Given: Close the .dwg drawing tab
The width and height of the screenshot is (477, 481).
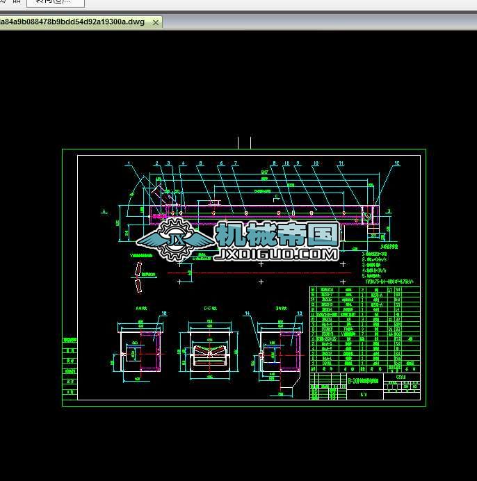Looking at the screenshot, I should tap(156, 22).
